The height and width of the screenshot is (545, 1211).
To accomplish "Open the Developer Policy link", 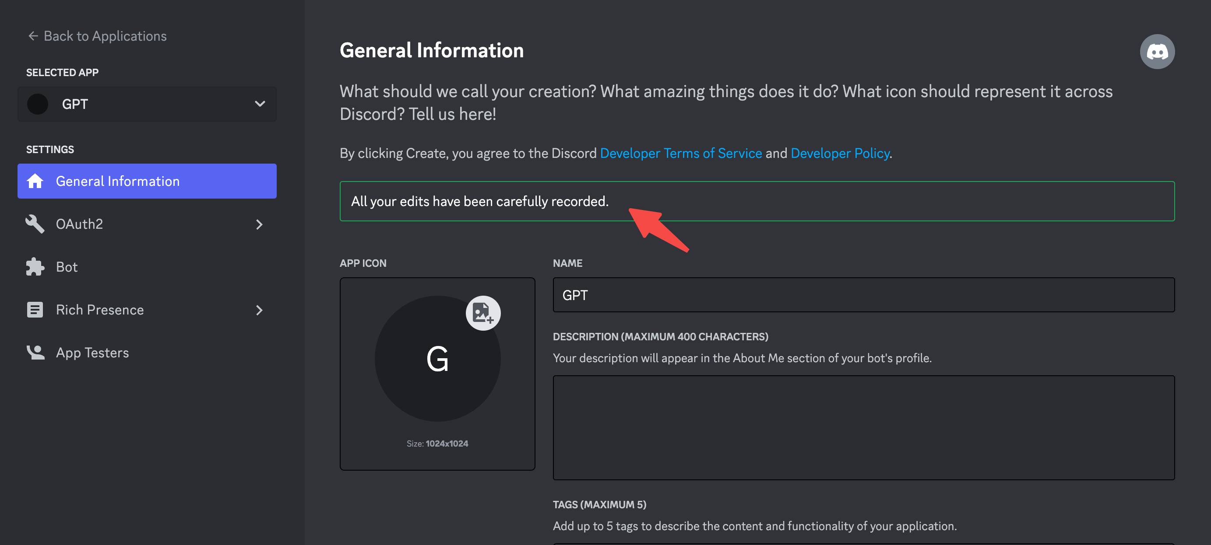I will pos(840,153).
